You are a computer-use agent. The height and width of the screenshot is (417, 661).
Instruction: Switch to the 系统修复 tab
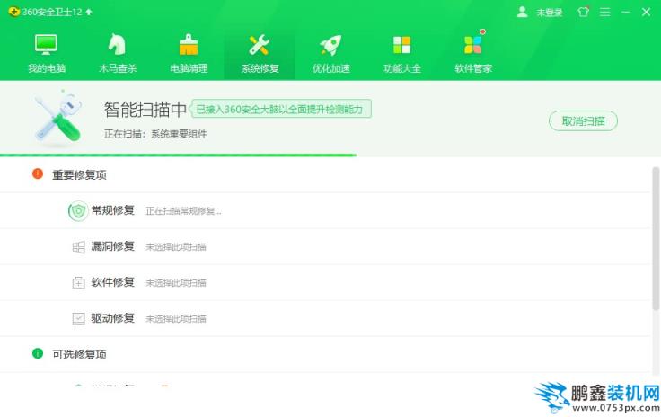(x=260, y=54)
